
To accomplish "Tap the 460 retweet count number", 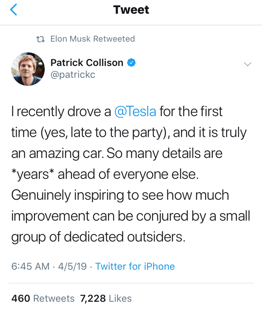I will (x=21, y=298).
